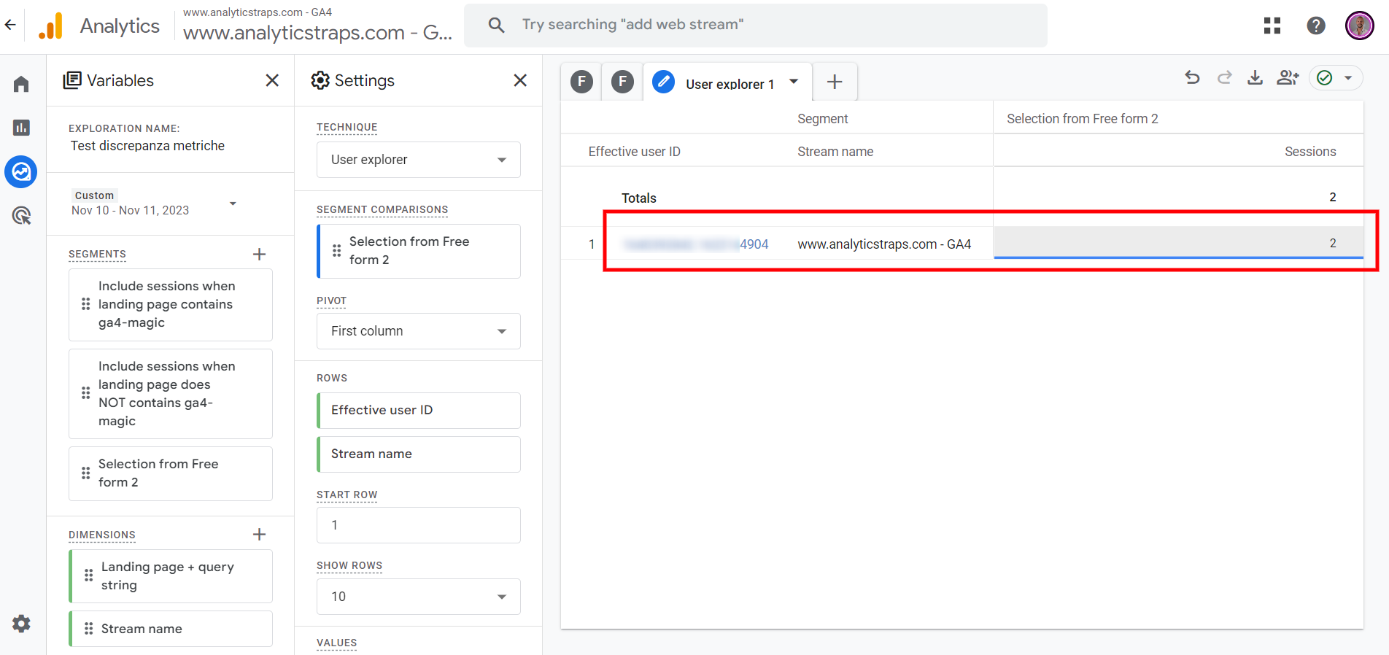Open the Reports icon in left sidebar
The image size is (1389, 655).
tap(21, 128)
